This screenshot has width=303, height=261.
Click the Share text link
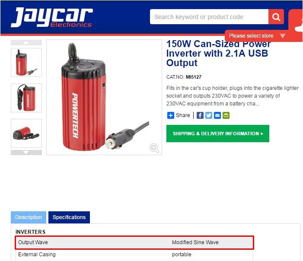tap(183, 115)
